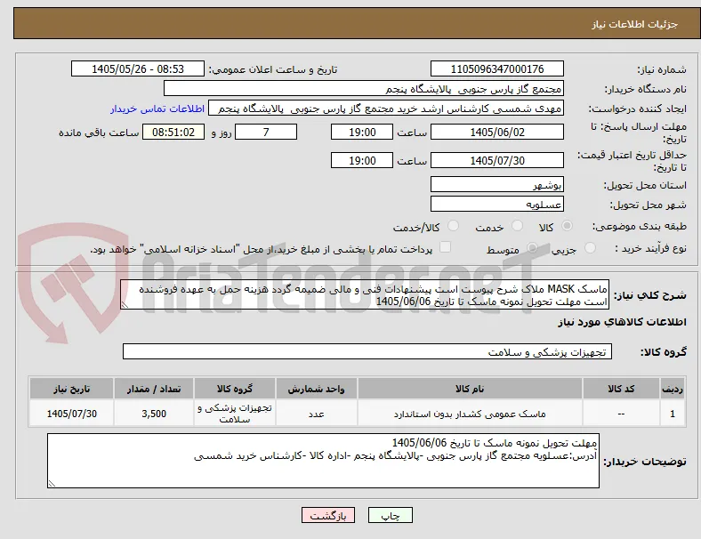Click the response deadline hour 19:00 field
This screenshot has height=539, width=701.
click(x=362, y=133)
